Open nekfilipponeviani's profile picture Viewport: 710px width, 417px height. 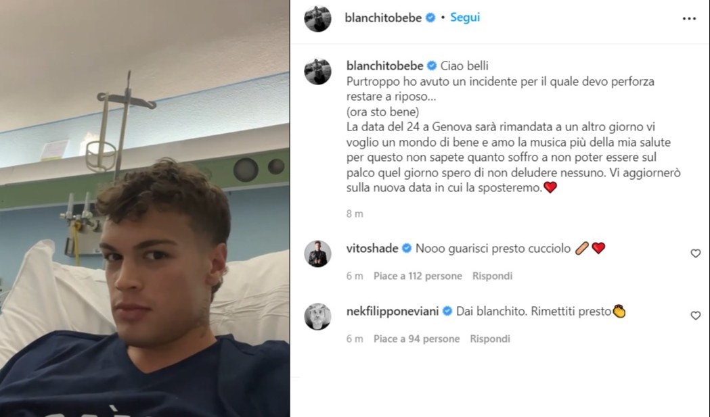317,316
